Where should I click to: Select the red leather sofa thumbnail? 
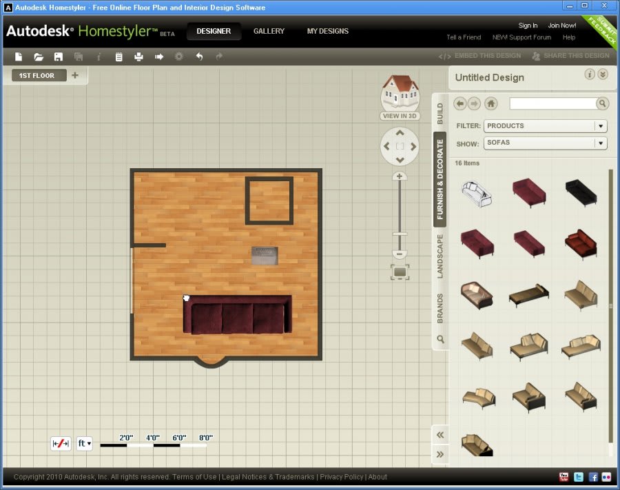click(x=581, y=244)
